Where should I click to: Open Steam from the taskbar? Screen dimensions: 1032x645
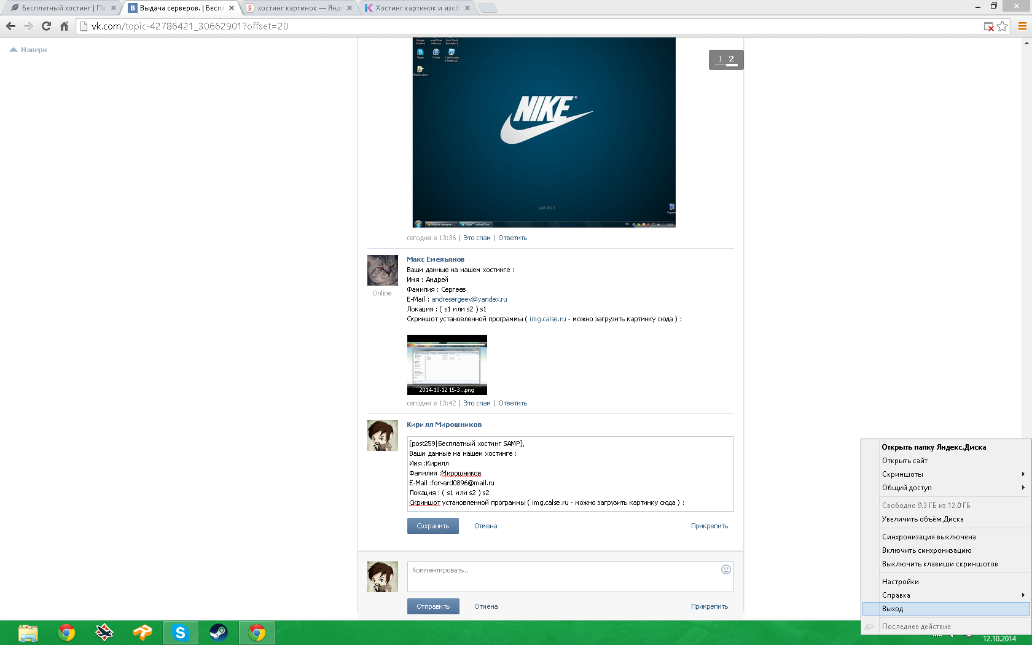219,633
